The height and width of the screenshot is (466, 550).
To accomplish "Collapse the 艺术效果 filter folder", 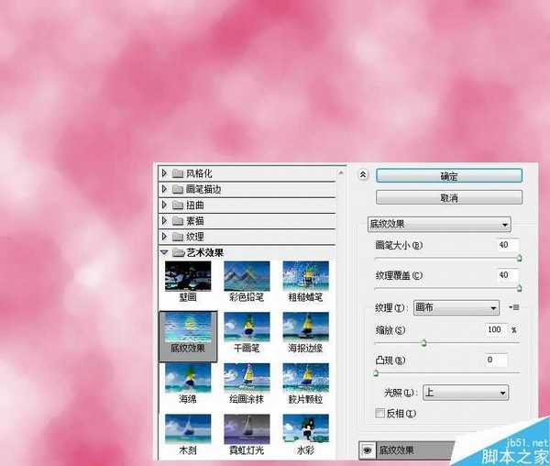I will (164, 252).
